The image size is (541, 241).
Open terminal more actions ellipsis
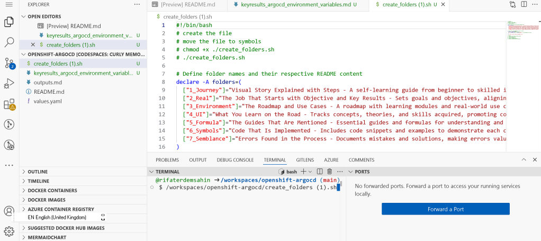click(x=340, y=171)
